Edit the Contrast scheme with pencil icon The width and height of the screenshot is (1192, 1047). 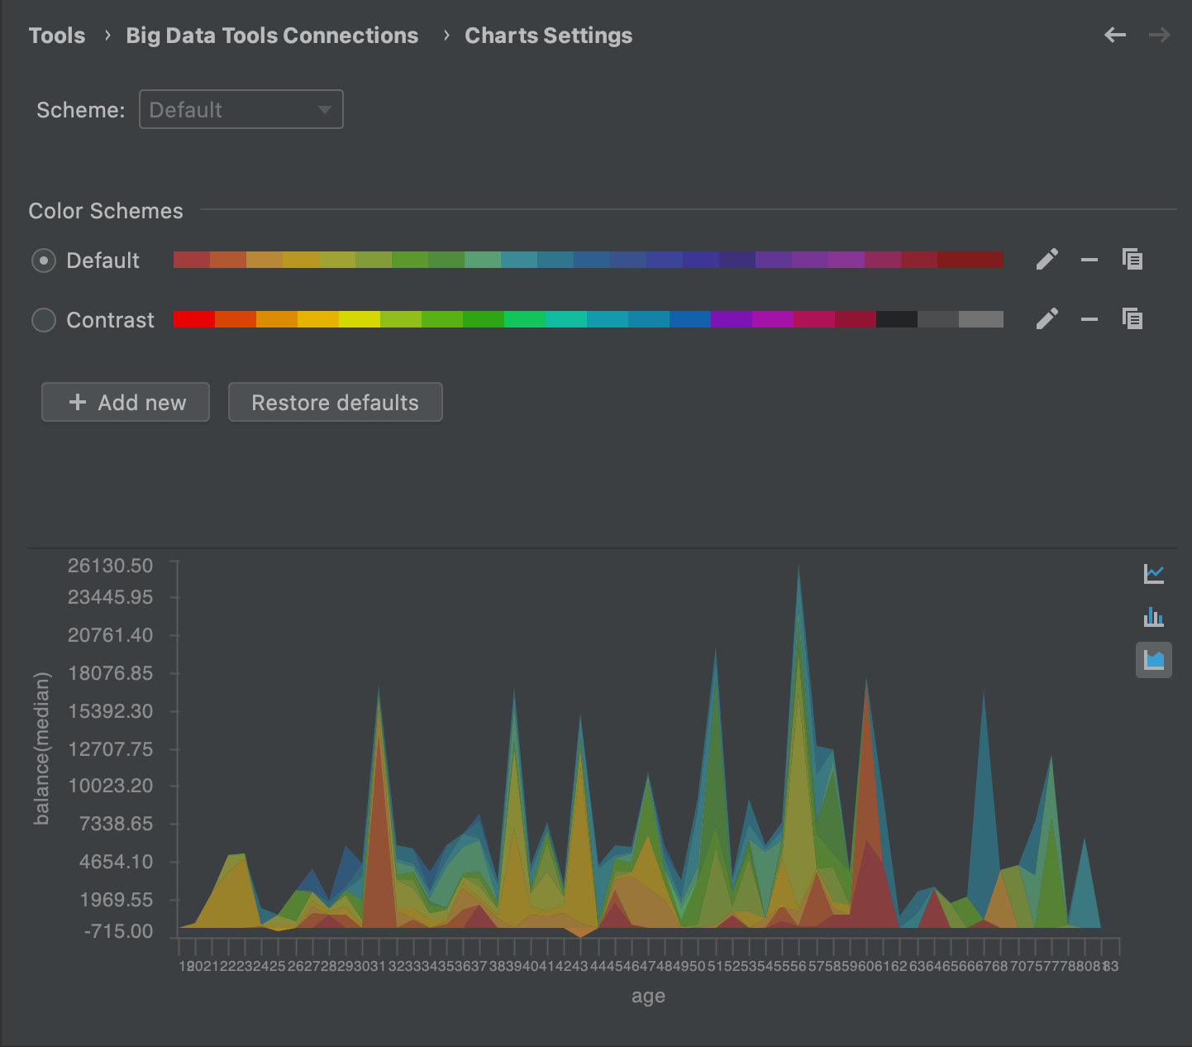[x=1047, y=319]
